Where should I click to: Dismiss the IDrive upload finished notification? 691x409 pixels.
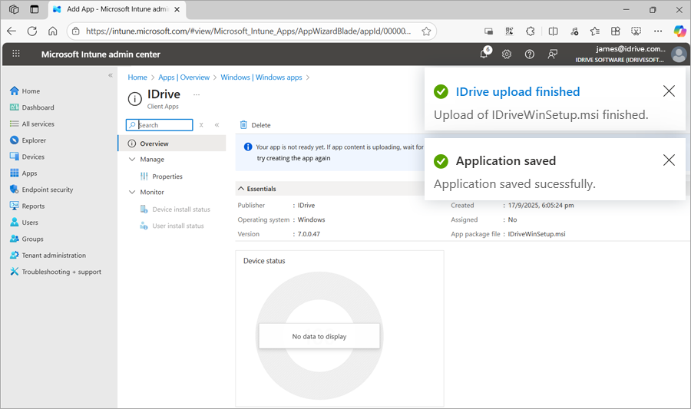tap(669, 91)
